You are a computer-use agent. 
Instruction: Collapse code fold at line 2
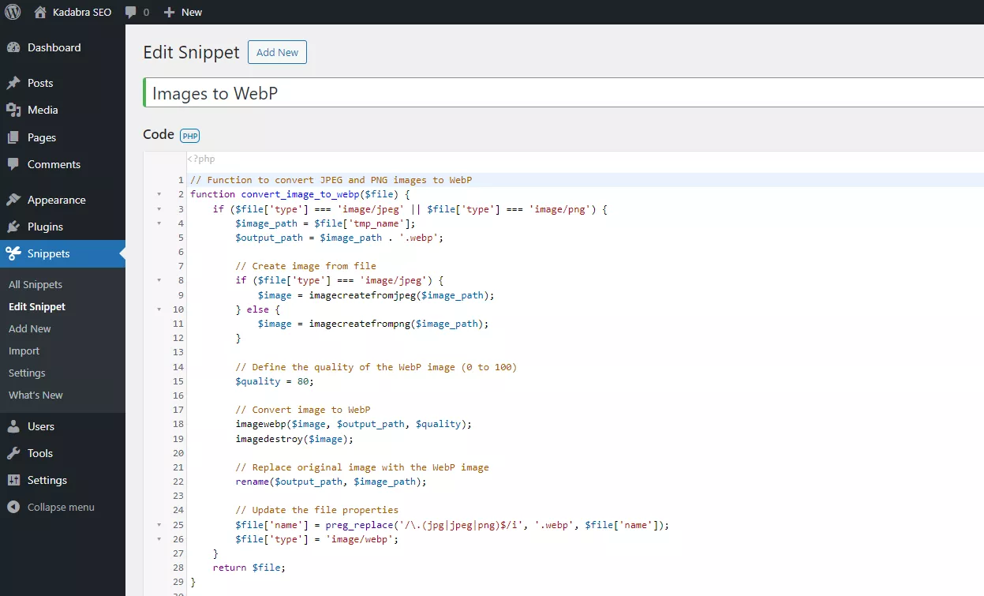click(x=159, y=194)
